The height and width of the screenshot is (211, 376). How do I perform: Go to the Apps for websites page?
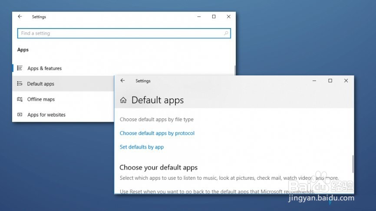point(46,114)
